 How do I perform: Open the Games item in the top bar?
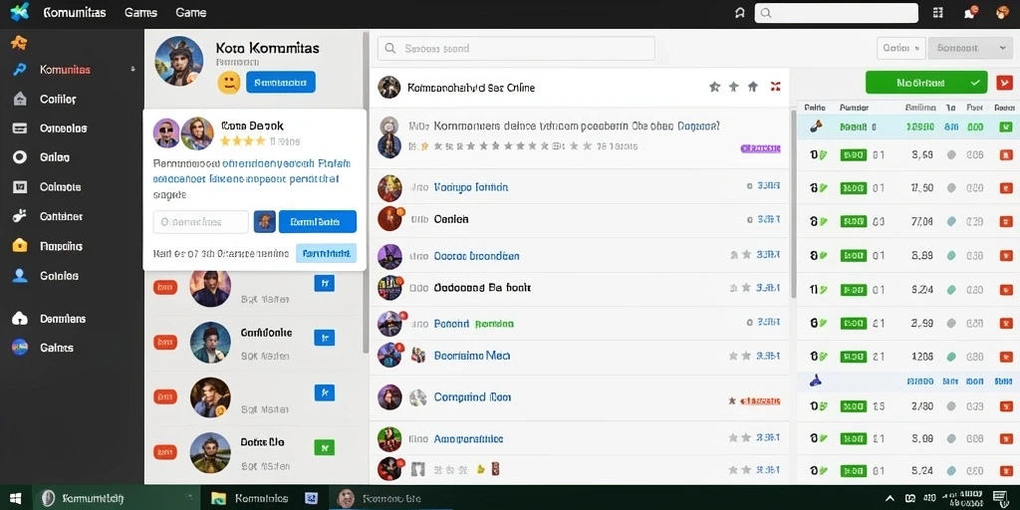click(x=140, y=12)
